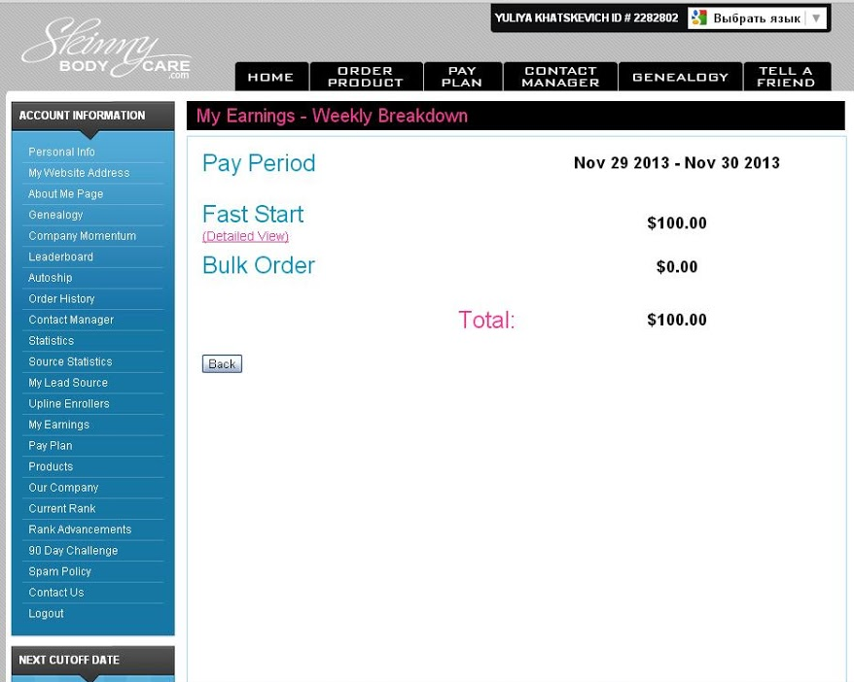Open the 90 Day Challenge page

(x=73, y=551)
